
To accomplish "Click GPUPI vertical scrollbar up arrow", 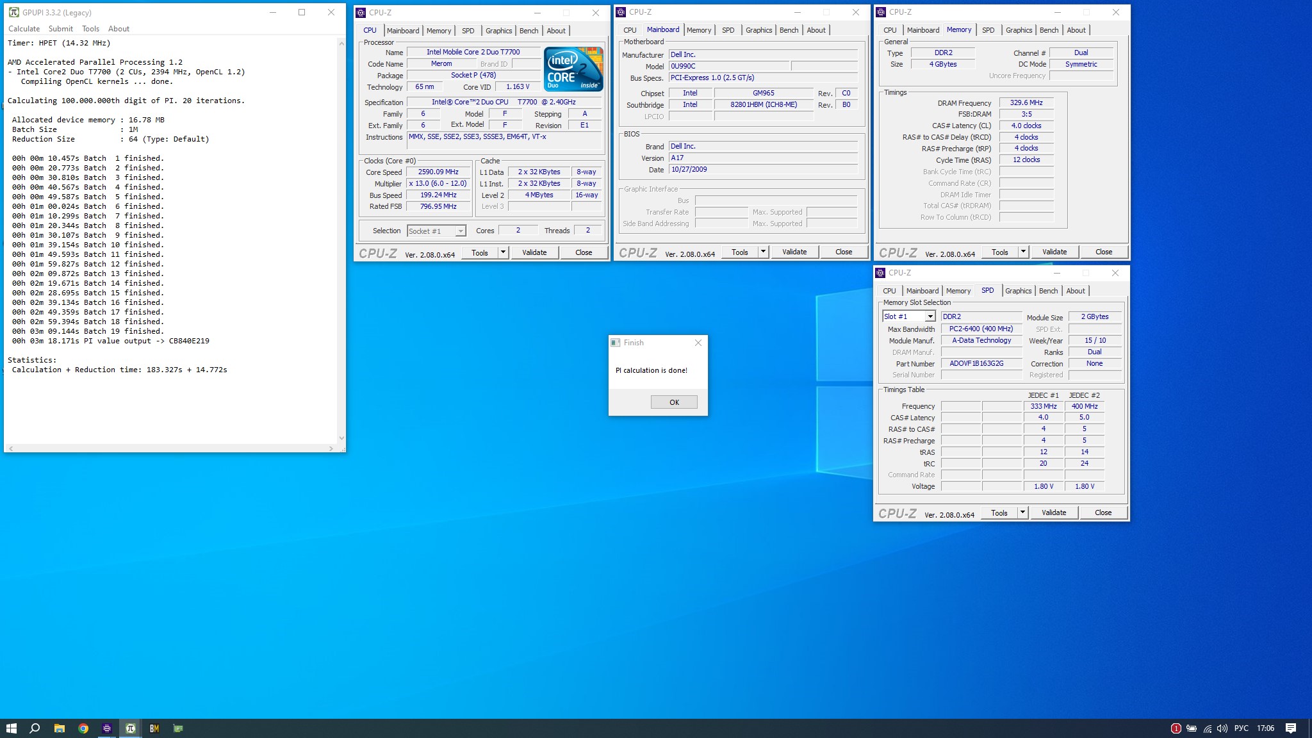I will pos(341,42).
